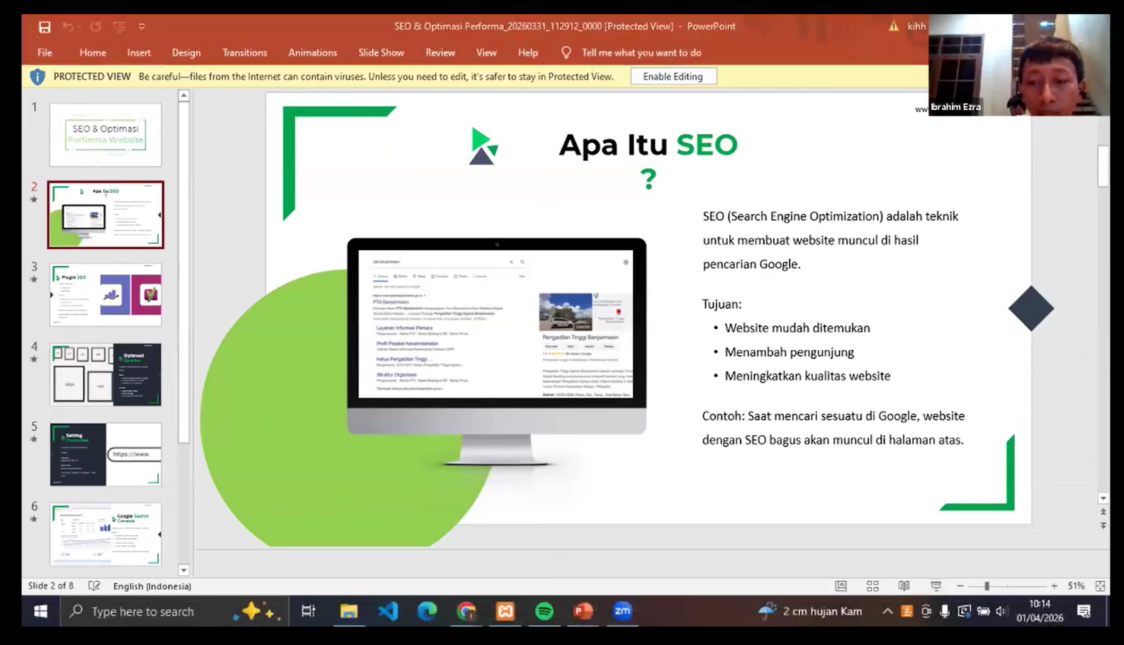Open Slide Sorter view from status bar

pyautogui.click(x=872, y=586)
